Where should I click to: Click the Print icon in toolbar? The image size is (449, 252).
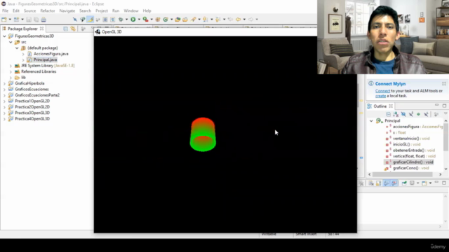click(x=43, y=20)
